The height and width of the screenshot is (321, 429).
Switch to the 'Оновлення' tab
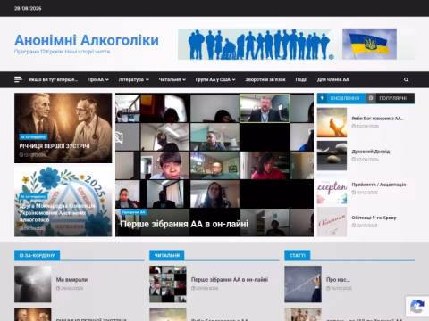[x=341, y=98]
